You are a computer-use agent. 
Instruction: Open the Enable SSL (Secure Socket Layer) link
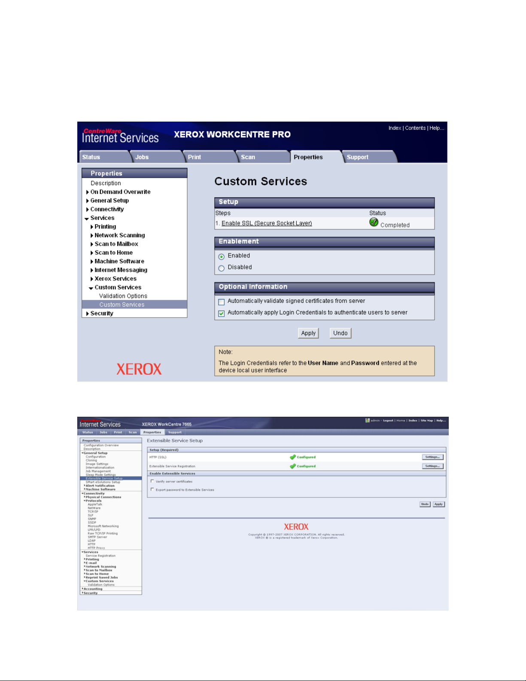267,223
